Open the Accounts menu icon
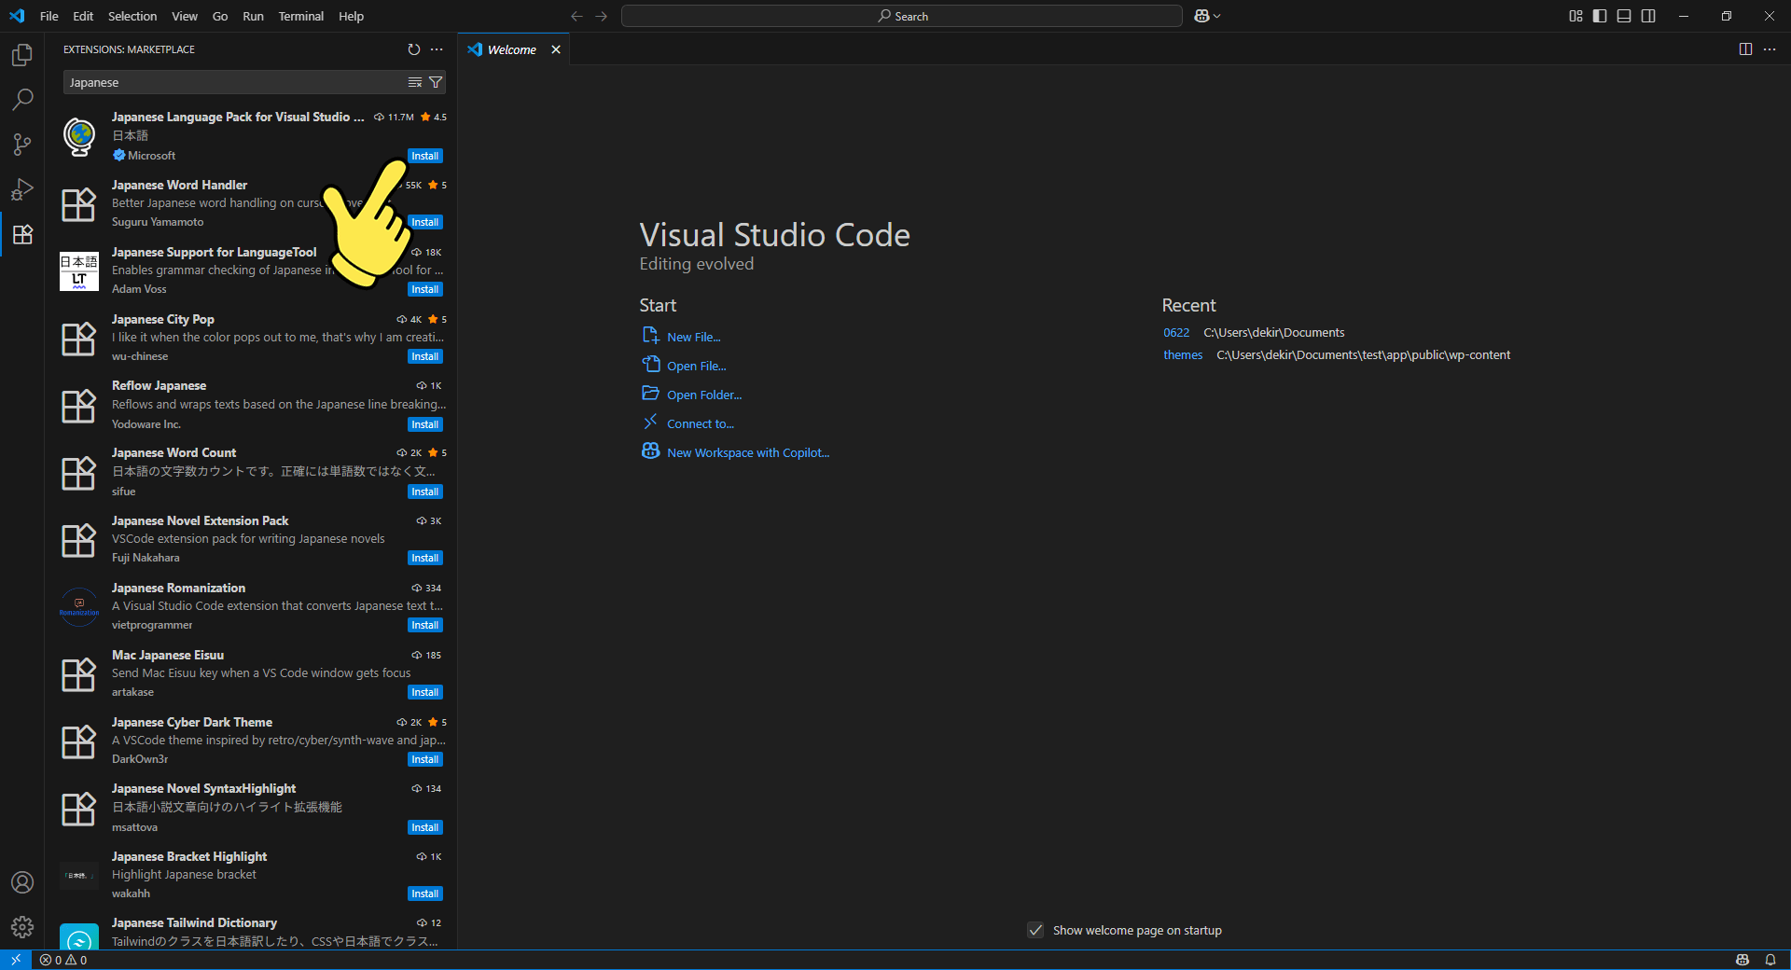 tap(22, 882)
